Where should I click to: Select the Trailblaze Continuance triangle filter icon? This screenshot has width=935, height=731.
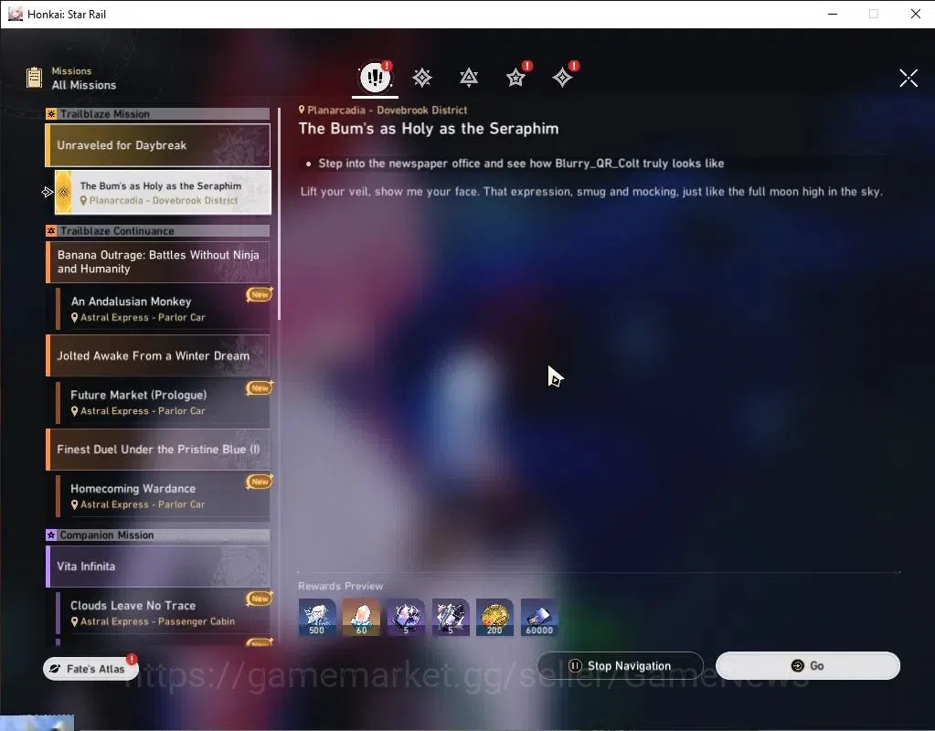pos(469,78)
